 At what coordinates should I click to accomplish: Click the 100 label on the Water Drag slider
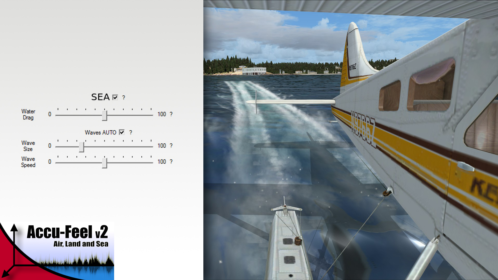[162, 114]
